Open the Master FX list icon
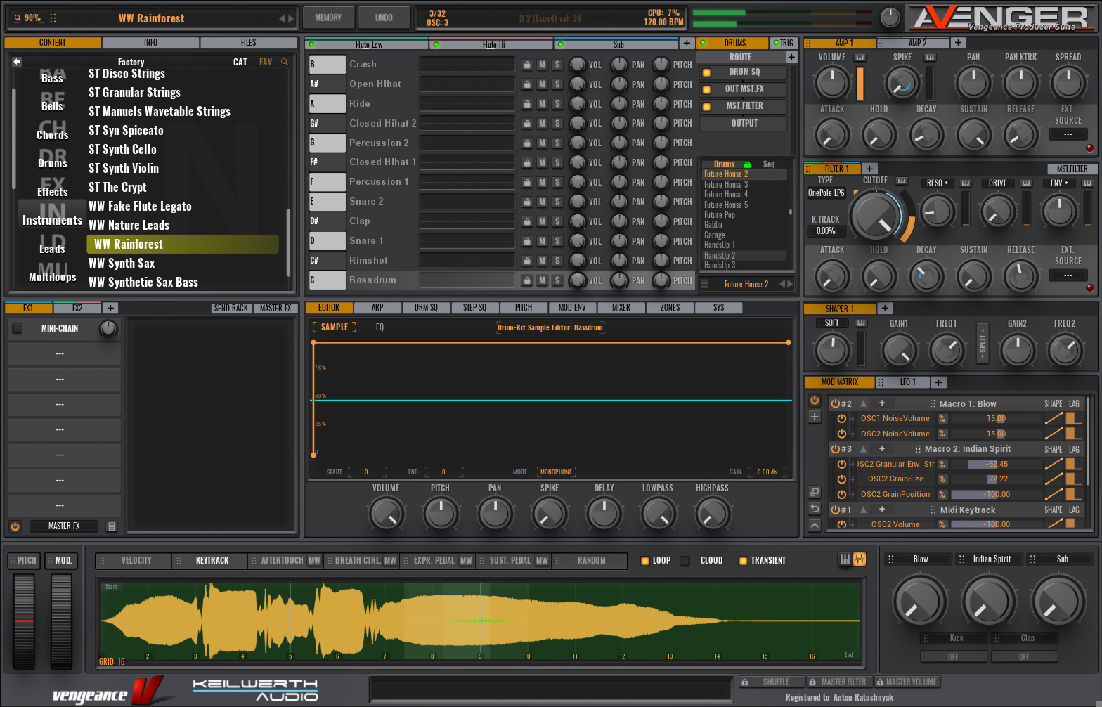This screenshot has height=707, width=1102. tap(111, 526)
